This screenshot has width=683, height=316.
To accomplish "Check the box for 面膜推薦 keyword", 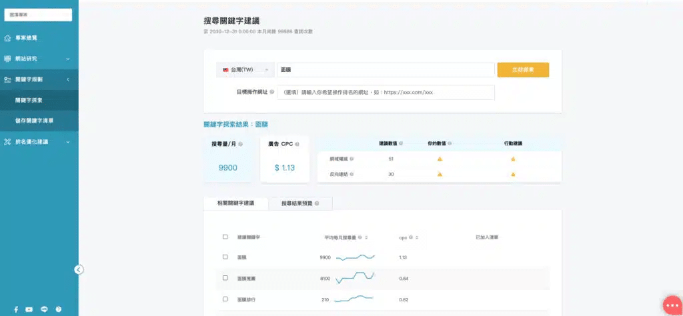I will click(x=225, y=277).
